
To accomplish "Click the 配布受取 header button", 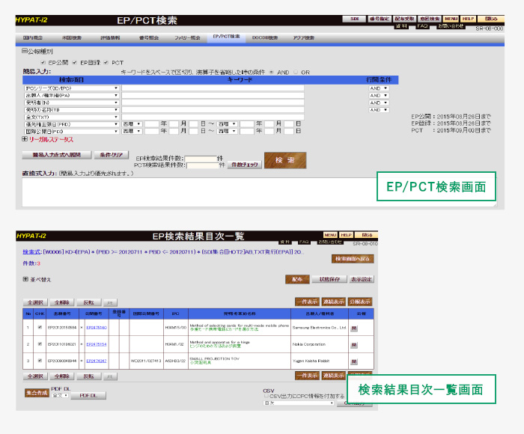I will (404, 19).
